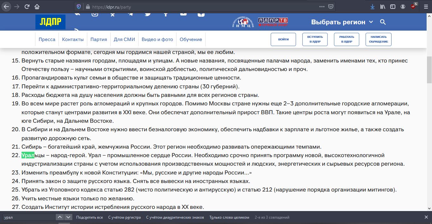Viewport: 432px width, 224px height.
Task: Open the uBlock Origin extension
Action: tap(414, 6)
